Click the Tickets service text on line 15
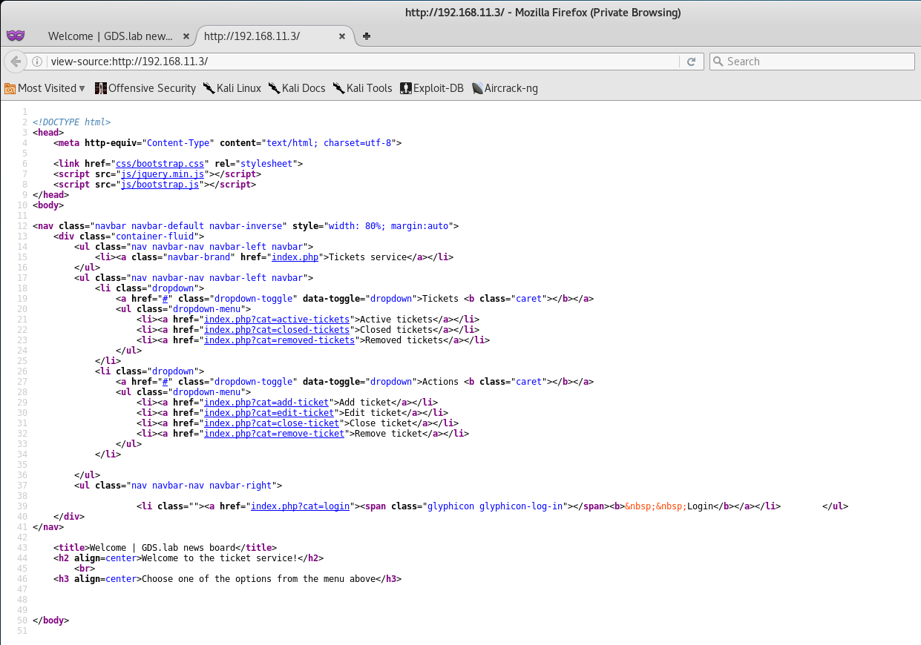This screenshot has height=645, width=921. (x=367, y=257)
